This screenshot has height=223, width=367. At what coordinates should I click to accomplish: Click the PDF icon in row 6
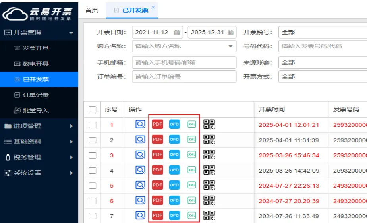coord(158,200)
